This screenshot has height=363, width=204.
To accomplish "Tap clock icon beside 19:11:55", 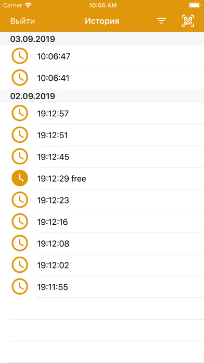I will (x=20, y=287).
